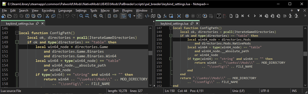This screenshot has height=94, width=308.
Task: Click the Stop Recording macro icon
Action: tap(193, 16)
